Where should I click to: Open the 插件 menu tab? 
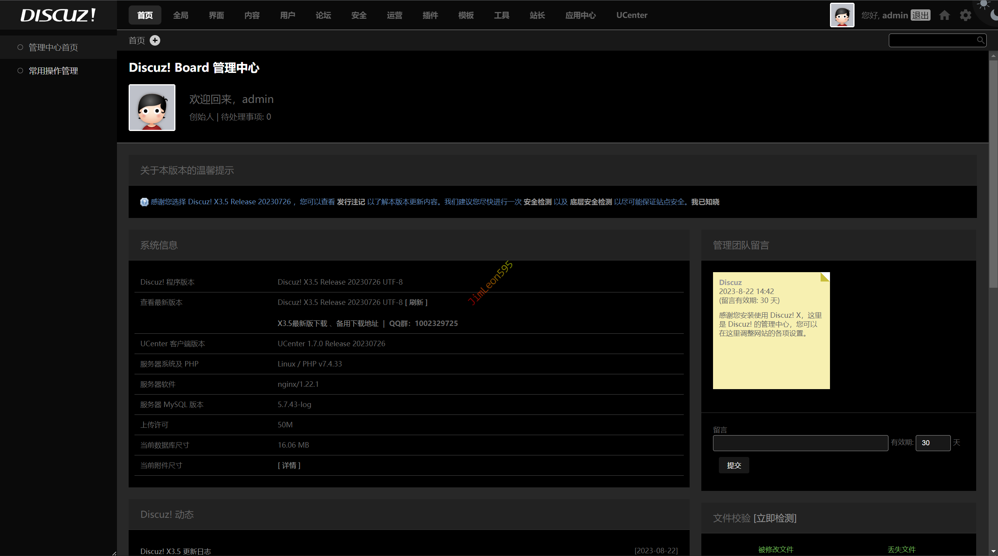pyautogui.click(x=430, y=15)
